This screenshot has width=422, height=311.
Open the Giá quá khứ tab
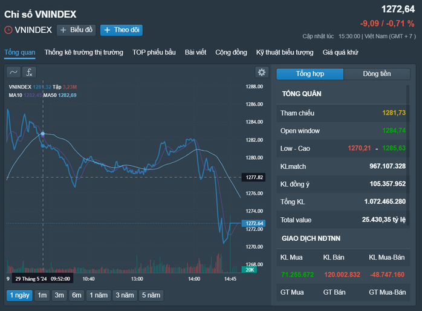340,53
